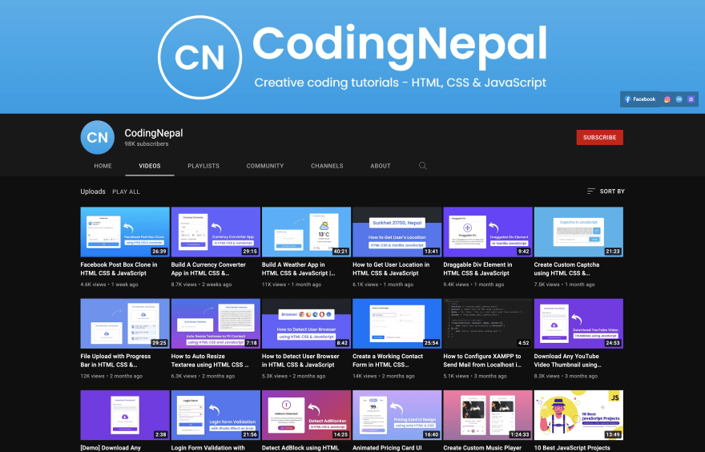Image resolution: width=705 pixels, height=452 pixels.
Task: Open the CodingNepal channel name
Action: (x=154, y=133)
